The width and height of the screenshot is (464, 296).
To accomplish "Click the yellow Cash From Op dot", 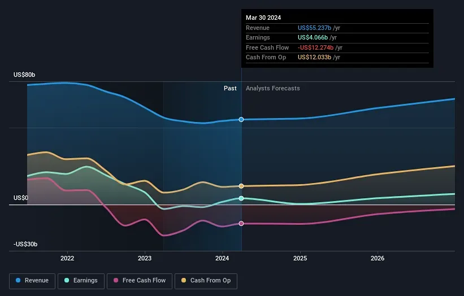I will point(184,280).
